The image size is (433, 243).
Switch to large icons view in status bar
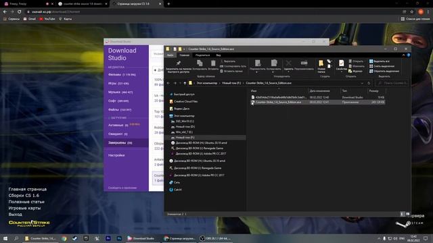point(407,214)
